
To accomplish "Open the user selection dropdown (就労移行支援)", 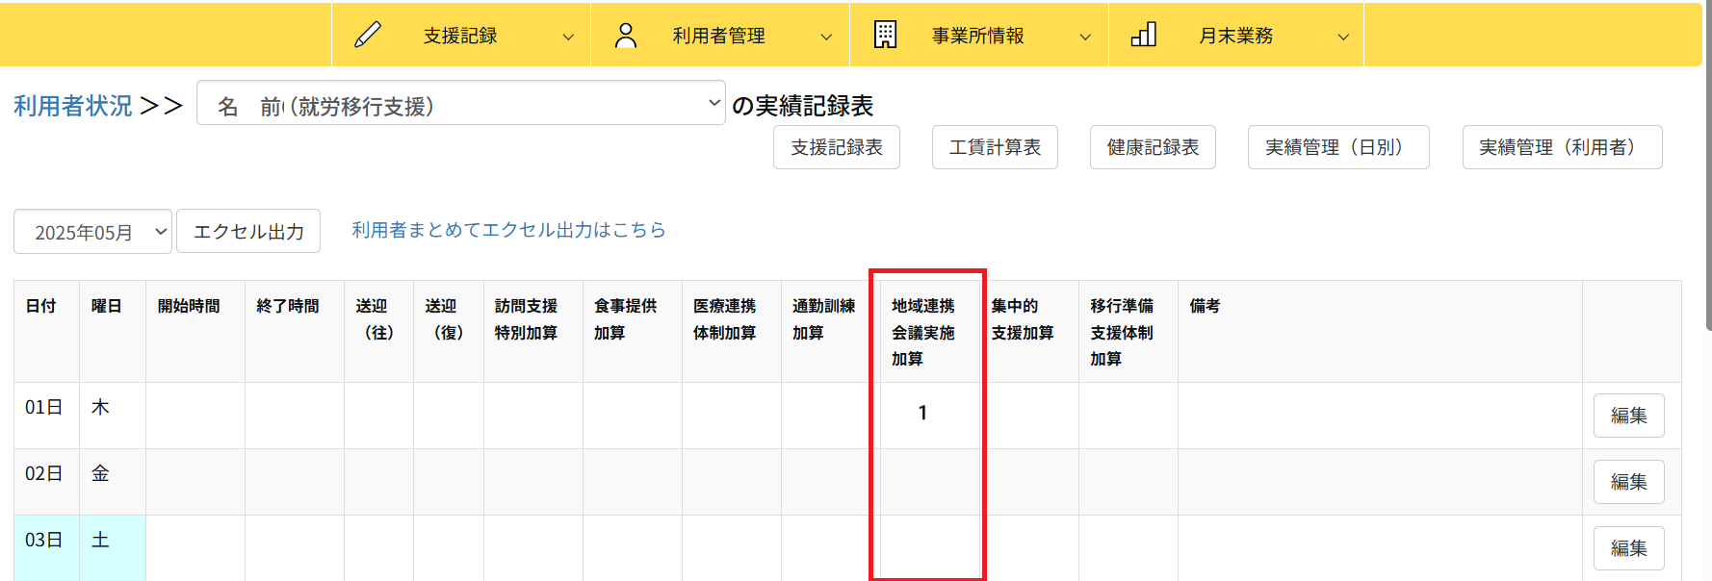I will click(460, 104).
